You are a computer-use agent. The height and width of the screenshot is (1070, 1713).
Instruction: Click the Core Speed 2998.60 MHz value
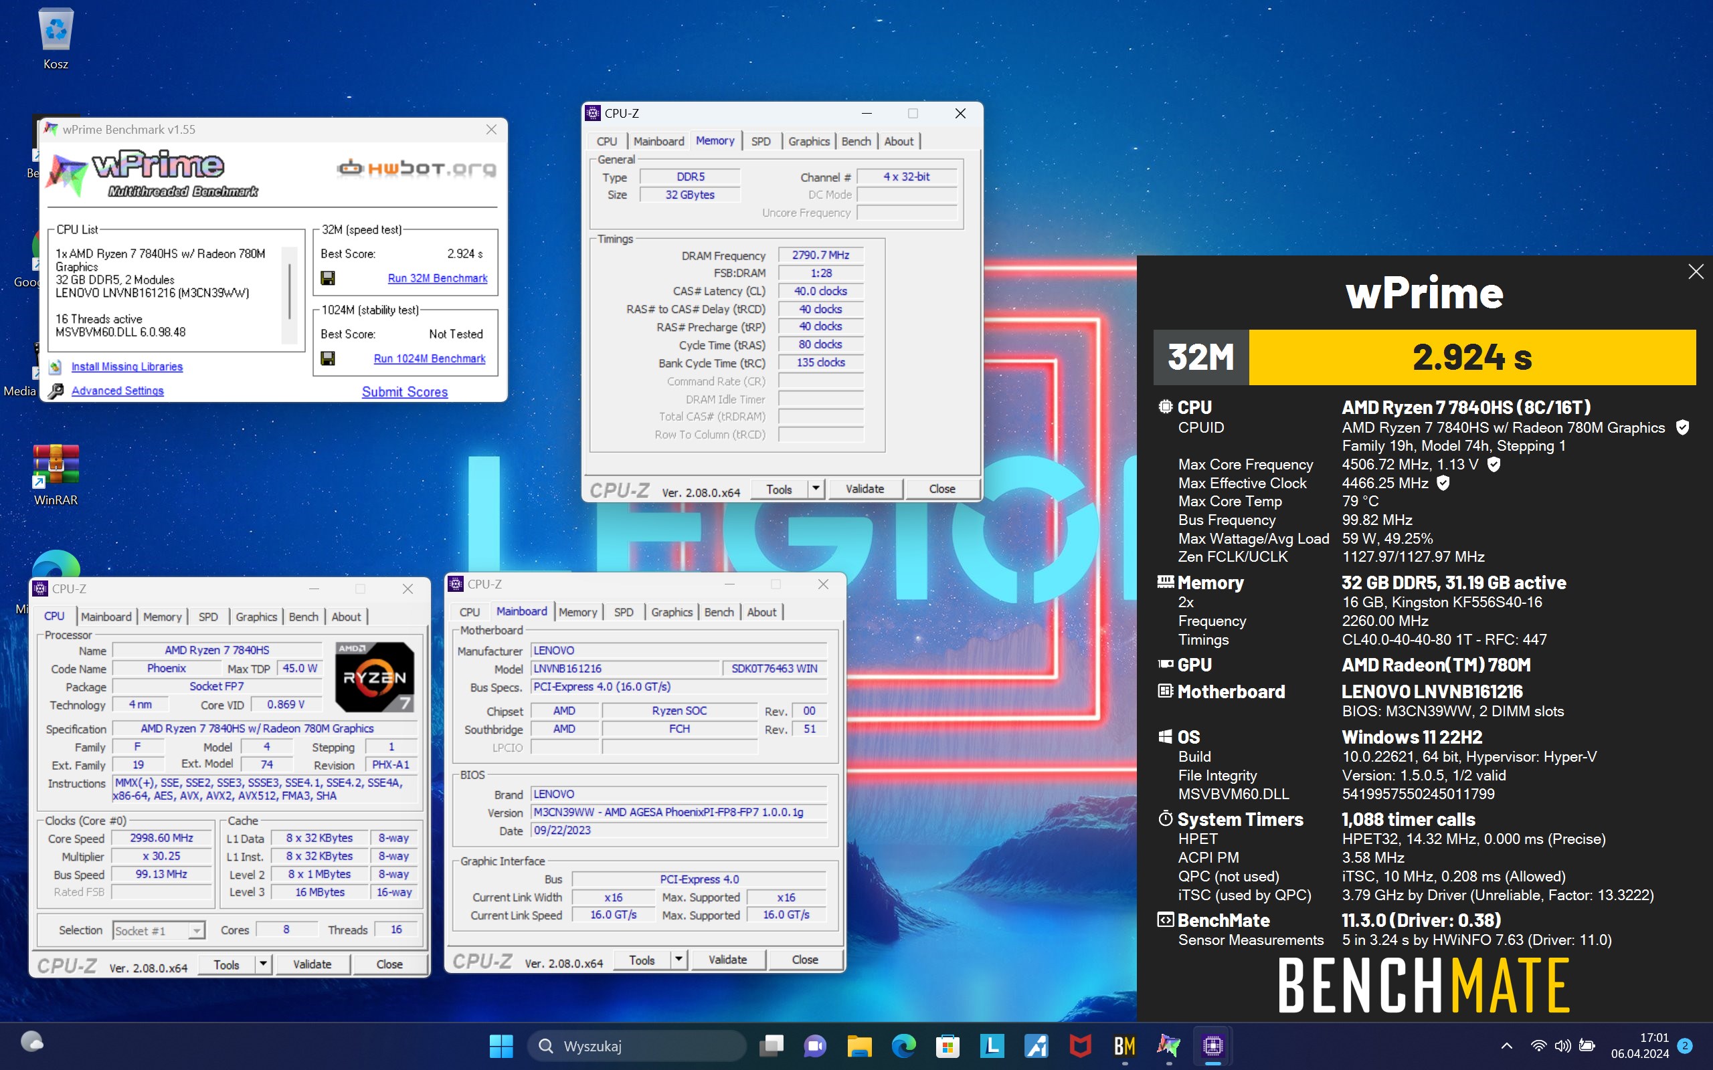coord(161,838)
